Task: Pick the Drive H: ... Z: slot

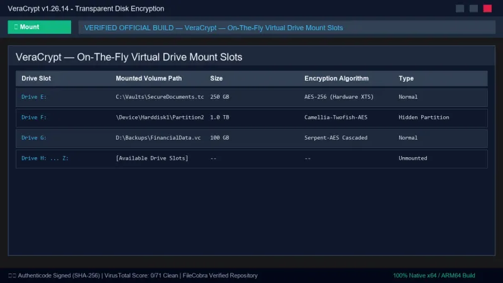Action: coord(45,158)
